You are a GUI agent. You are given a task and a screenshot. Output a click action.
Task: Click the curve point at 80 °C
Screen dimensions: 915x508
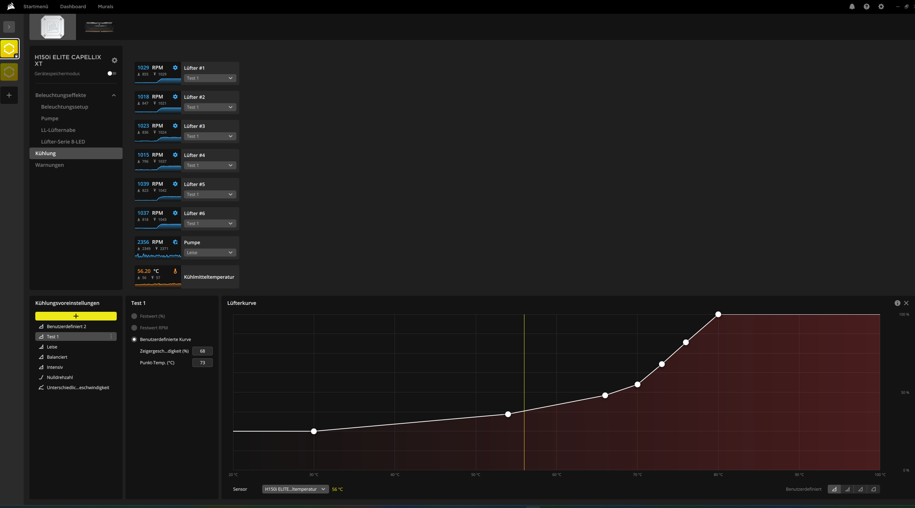[718, 314]
